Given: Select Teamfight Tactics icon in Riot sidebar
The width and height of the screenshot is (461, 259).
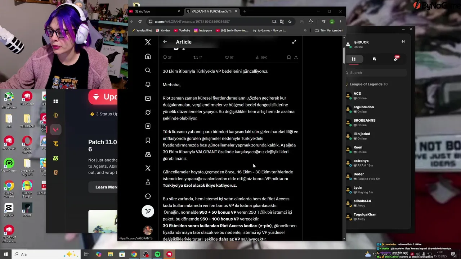Looking at the screenshot, I should (x=56, y=144).
